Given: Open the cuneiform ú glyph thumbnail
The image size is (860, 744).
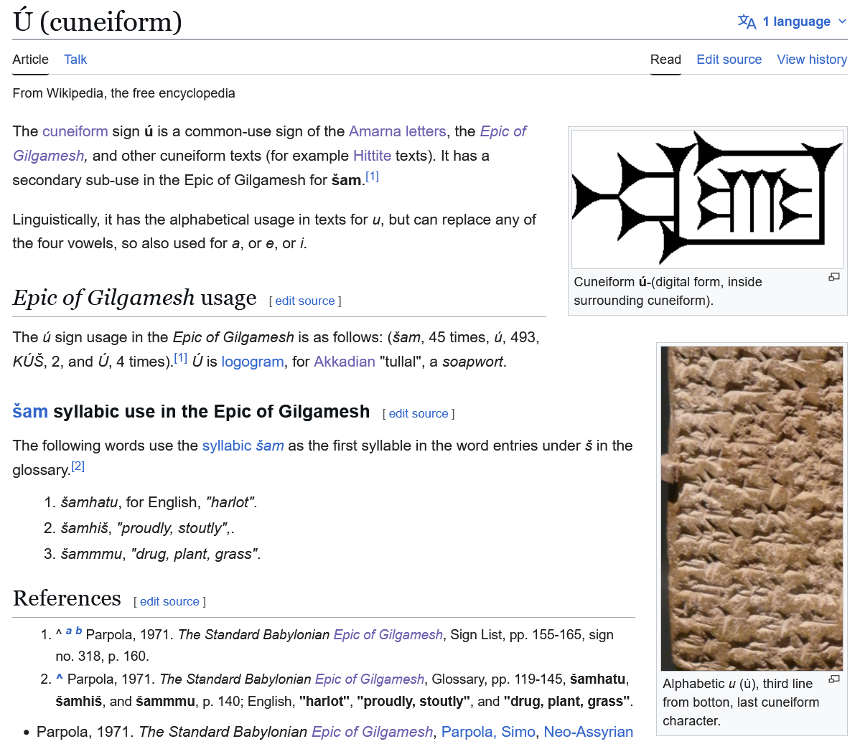Looking at the screenshot, I should tap(707, 199).
